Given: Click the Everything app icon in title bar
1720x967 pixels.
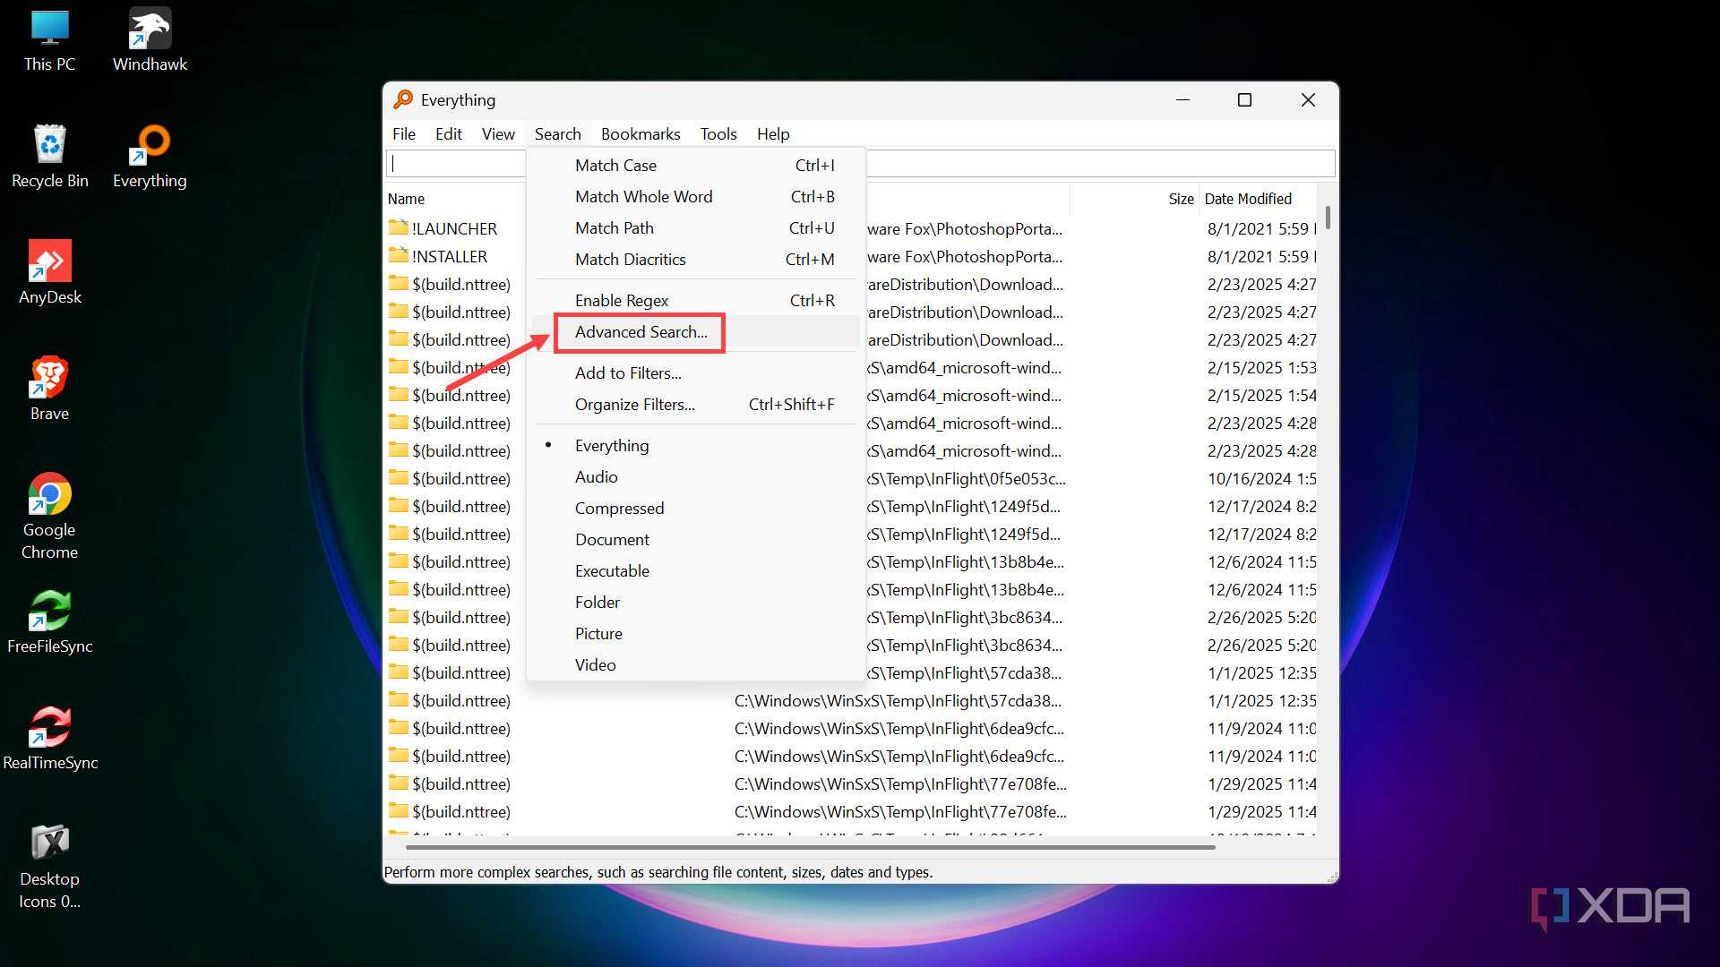Looking at the screenshot, I should (x=404, y=99).
